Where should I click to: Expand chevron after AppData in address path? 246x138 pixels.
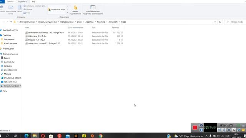95,22
